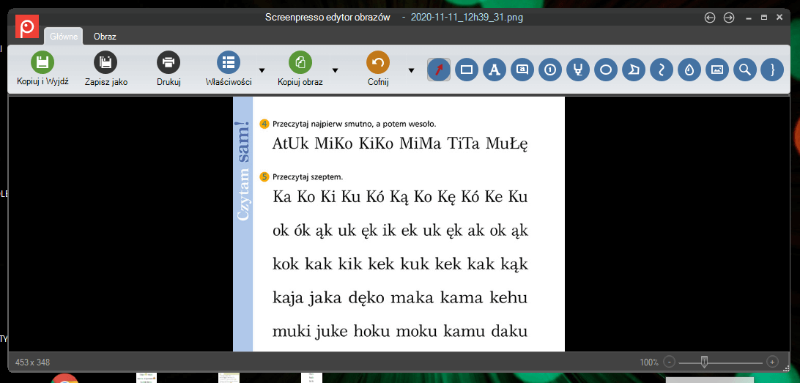Click the Zapisz jako icon

[x=105, y=62]
